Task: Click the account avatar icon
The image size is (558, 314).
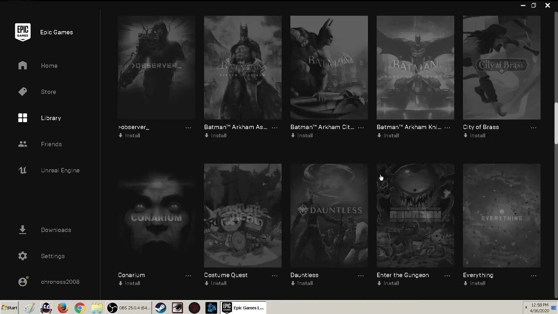Action: coord(23,282)
